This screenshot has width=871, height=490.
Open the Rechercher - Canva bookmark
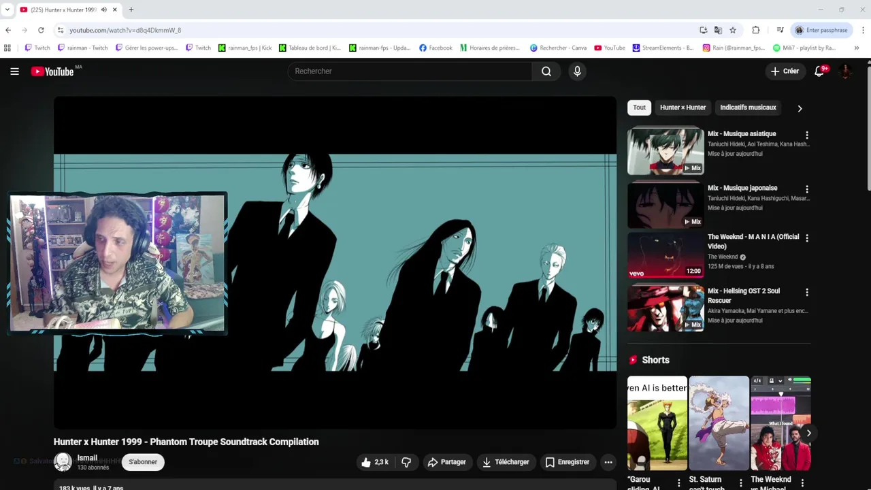point(558,48)
